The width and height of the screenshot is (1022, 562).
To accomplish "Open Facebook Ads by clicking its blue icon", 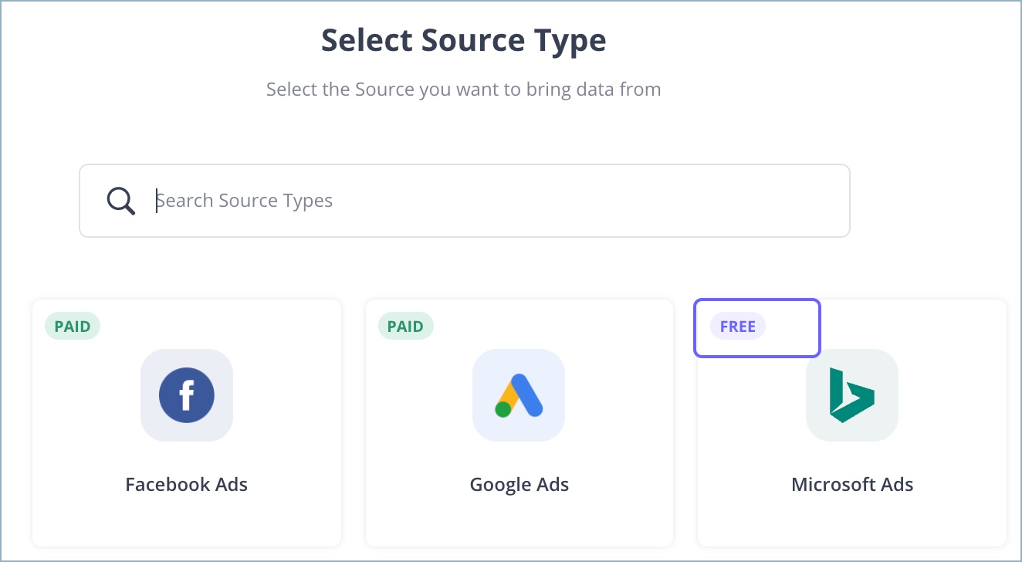I will pyautogui.click(x=186, y=394).
